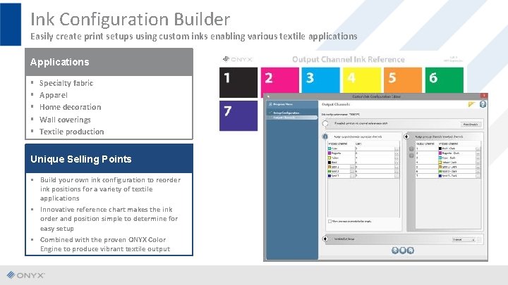Click the ONYX logo on the reference chart
Screen dimensions: 508x285
click(x=238, y=59)
